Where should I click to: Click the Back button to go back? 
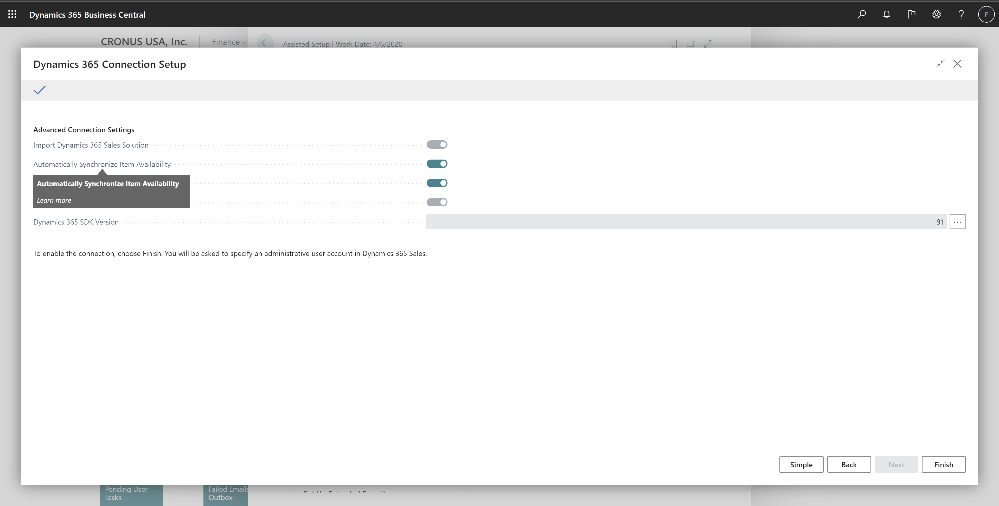849,464
